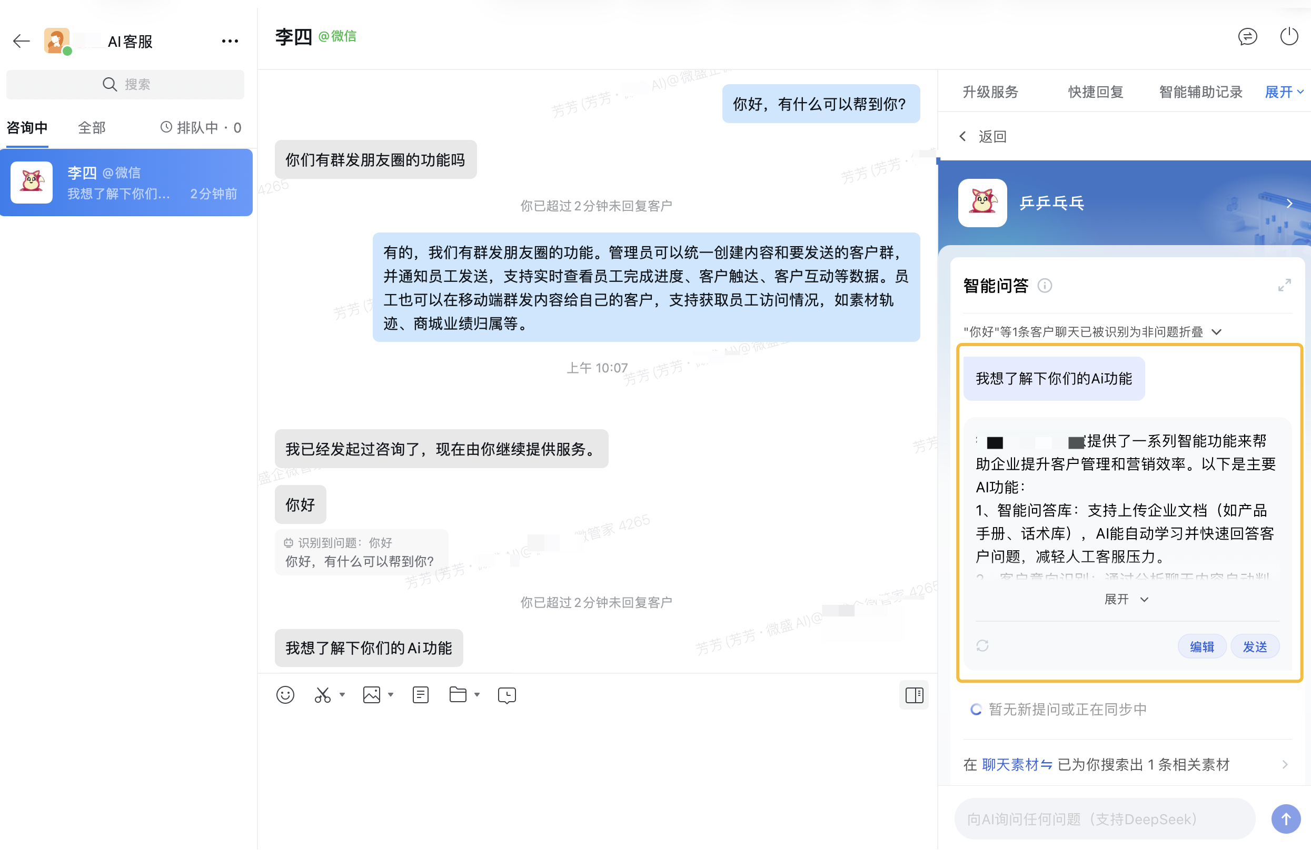Click the folder file icon
Viewport: 1311px width, 850px height.
tap(458, 695)
